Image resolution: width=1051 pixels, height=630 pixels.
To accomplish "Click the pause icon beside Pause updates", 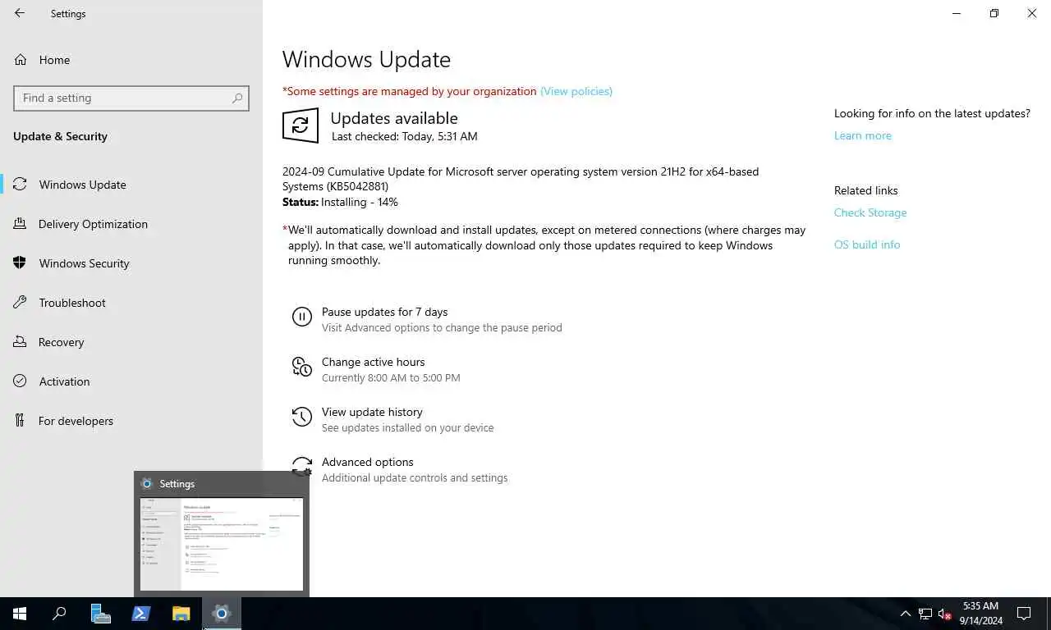I will click(302, 317).
